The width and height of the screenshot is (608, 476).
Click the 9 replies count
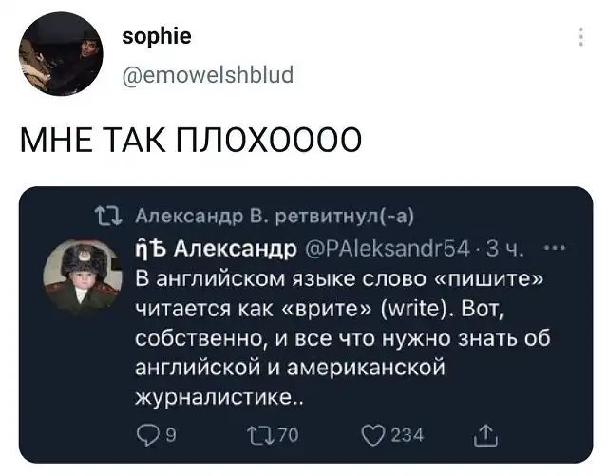[171, 435]
